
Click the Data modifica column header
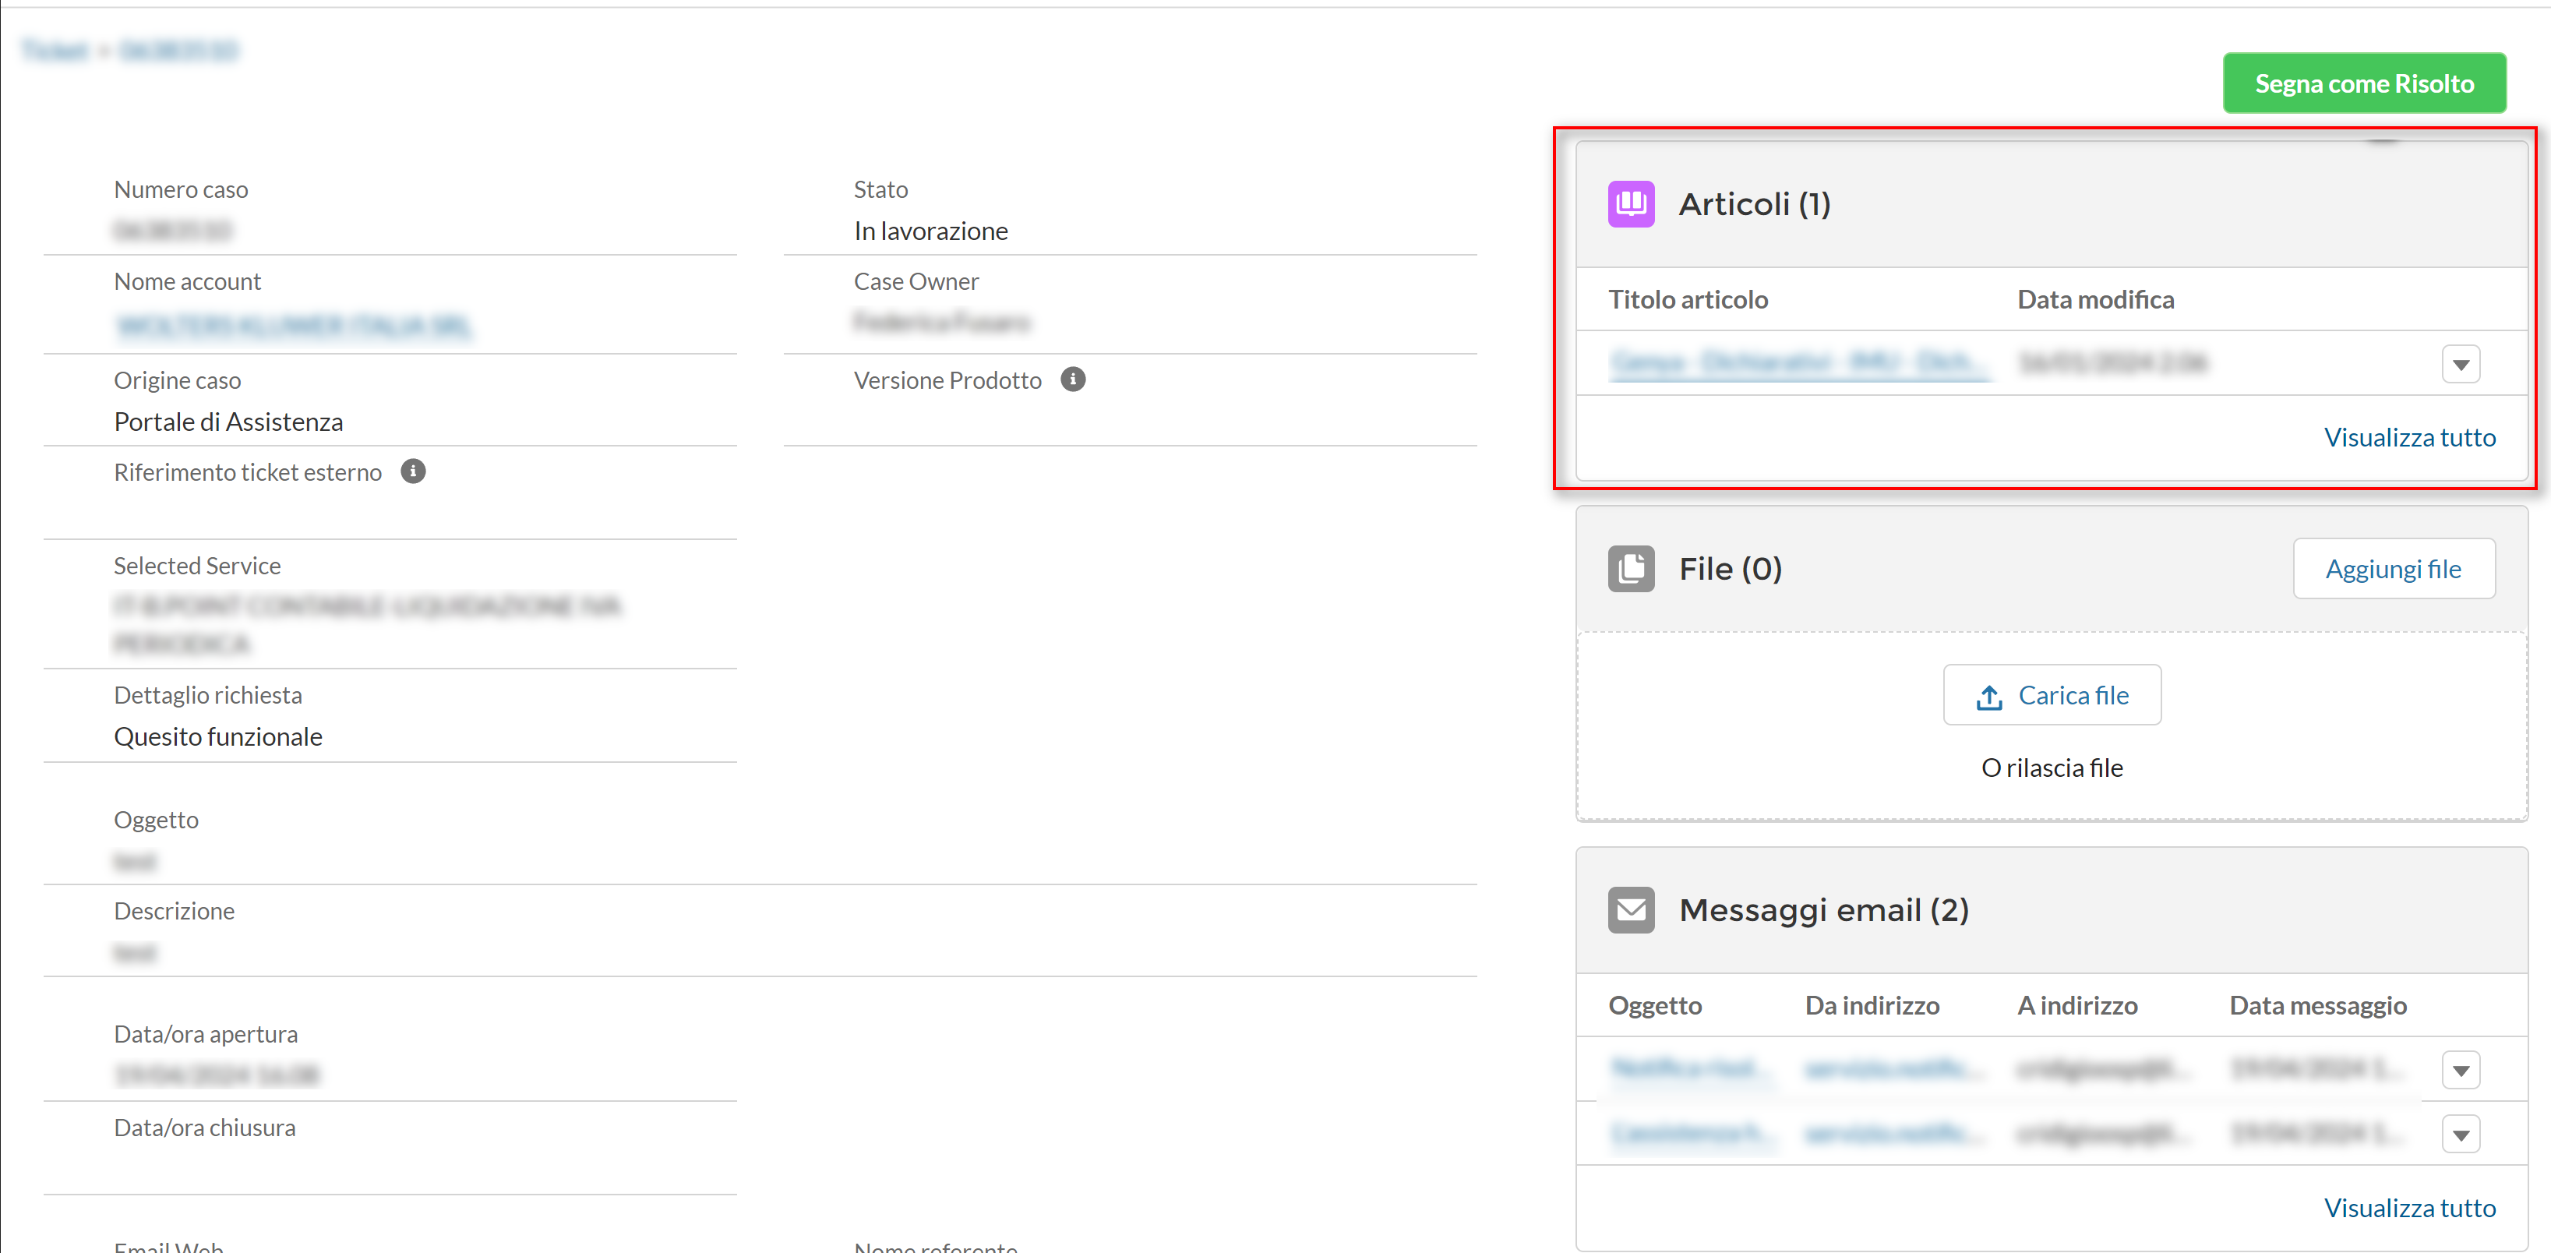click(x=2095, y=299)
